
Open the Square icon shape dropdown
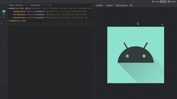pos(110,5)
